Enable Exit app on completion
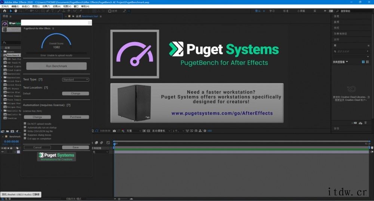The height and width of the screenshot is (201, 374). (x=25, y=138)
